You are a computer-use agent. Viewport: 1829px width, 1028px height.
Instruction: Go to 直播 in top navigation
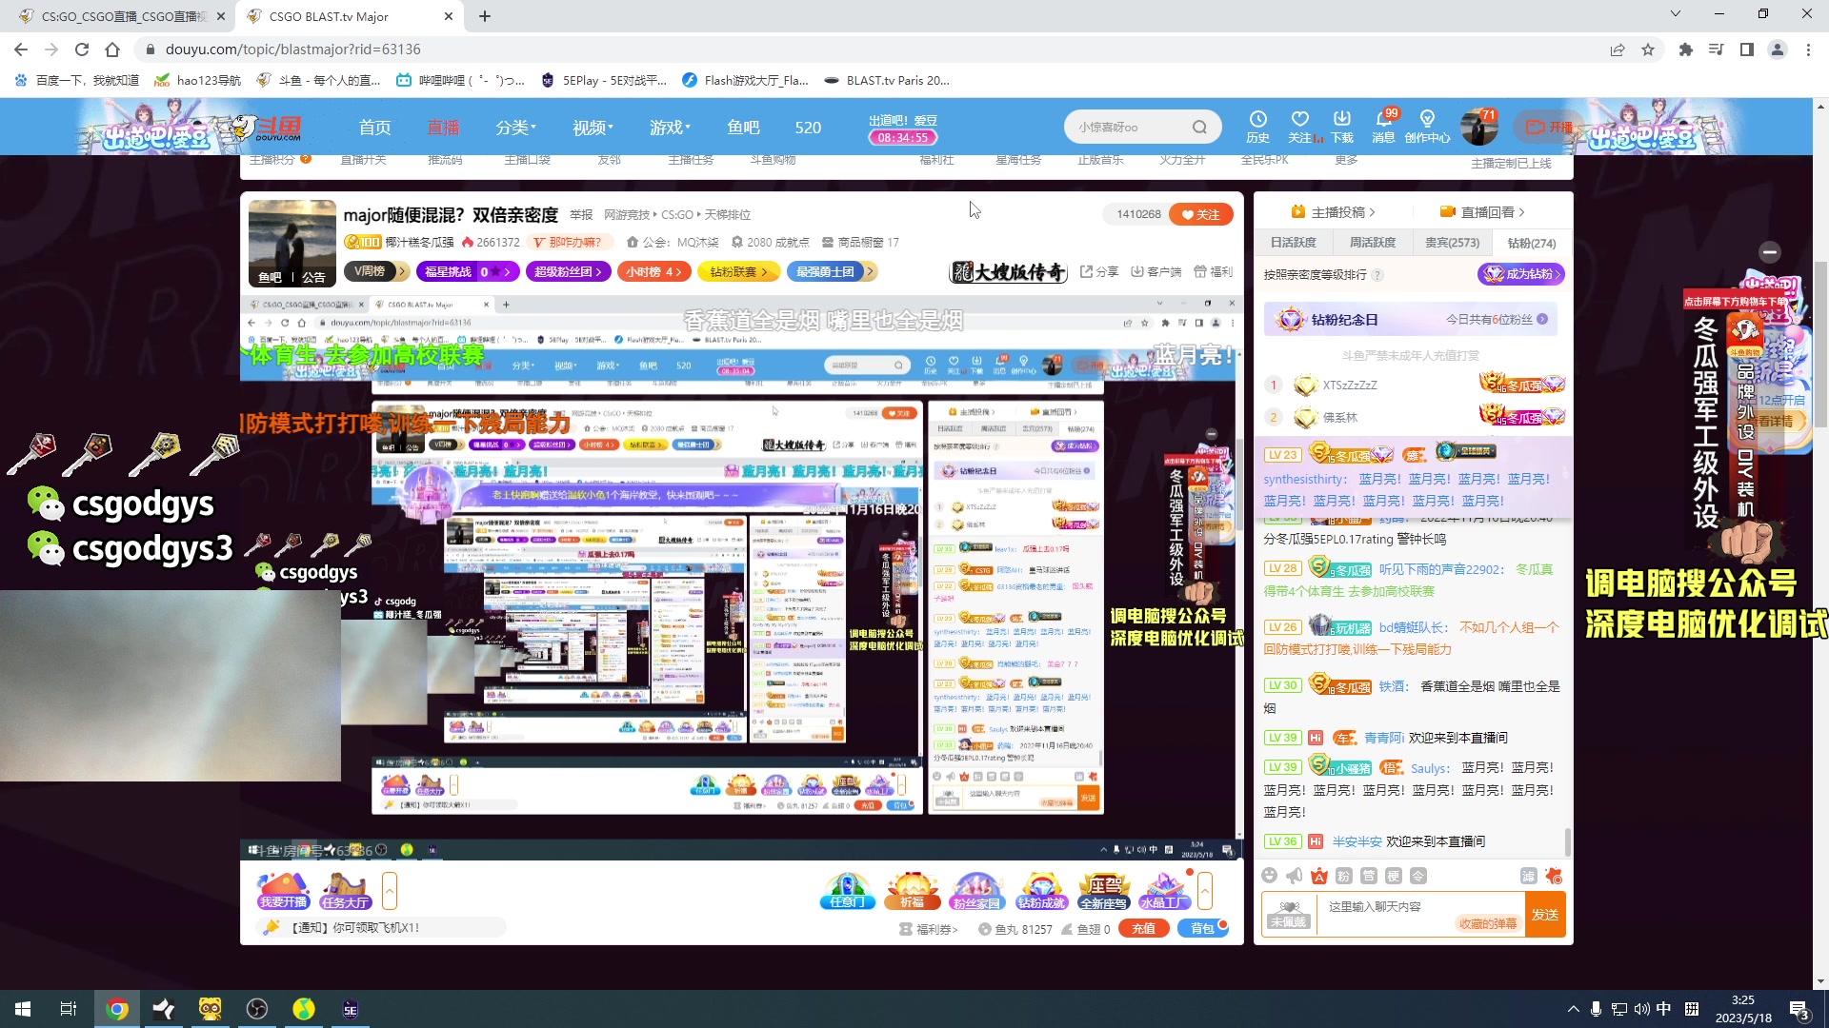[444, 128]
